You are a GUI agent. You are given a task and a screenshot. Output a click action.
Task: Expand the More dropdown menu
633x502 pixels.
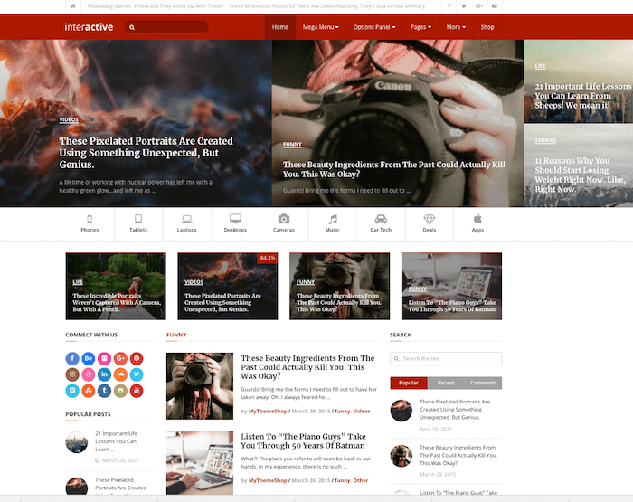(x=456, y=27)
